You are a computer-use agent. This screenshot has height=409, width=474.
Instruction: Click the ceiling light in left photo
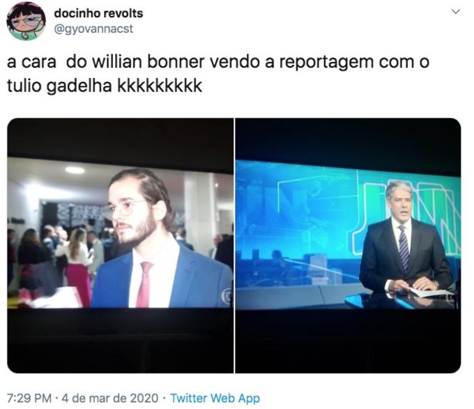click(75, 170)
